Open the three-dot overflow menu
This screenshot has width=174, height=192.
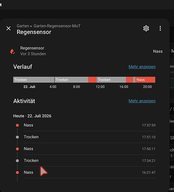[160, 28]
